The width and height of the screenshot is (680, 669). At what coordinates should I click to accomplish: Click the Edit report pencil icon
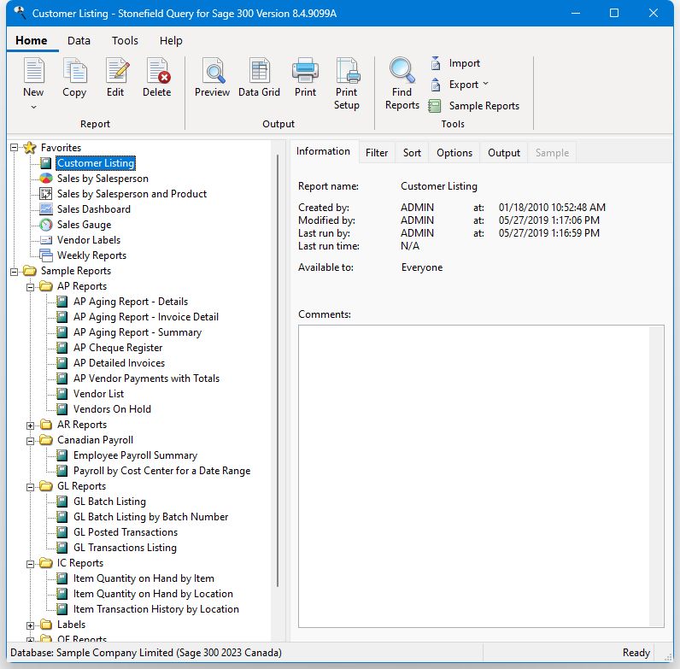pyautogui.click(x=116, y=70)
